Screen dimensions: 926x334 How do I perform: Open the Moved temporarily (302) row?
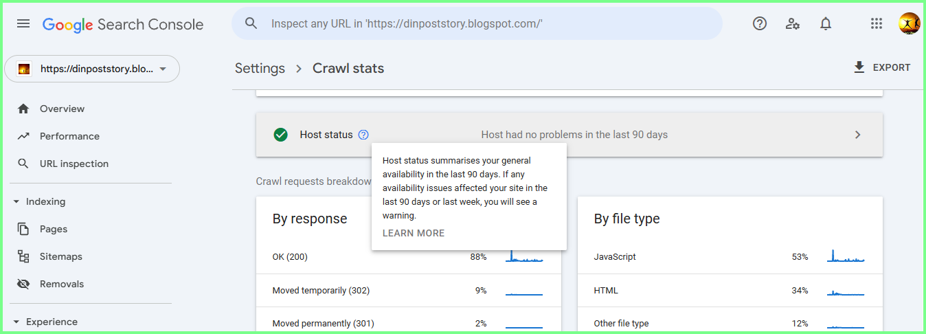click(x=409, y=291)
